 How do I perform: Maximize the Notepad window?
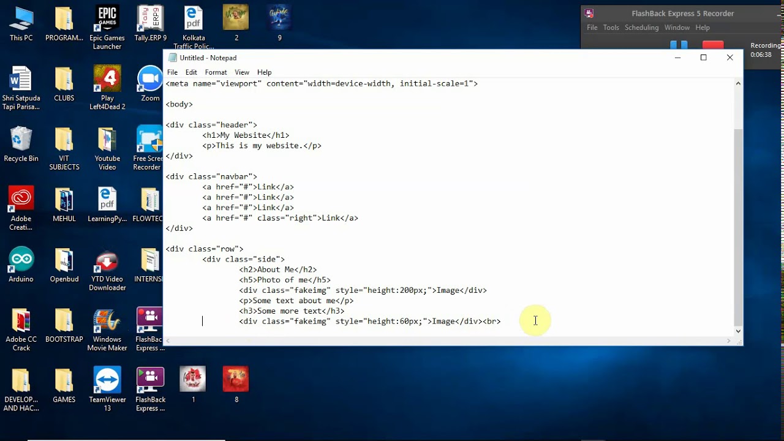[x=704, y=58]
